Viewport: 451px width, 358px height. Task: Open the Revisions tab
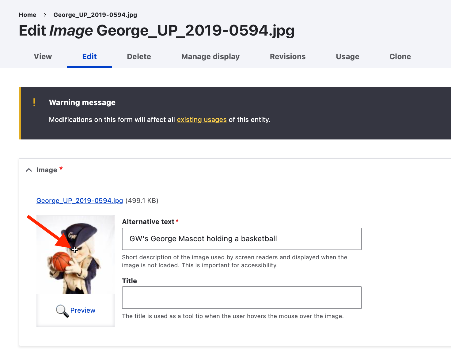point(287,57)
